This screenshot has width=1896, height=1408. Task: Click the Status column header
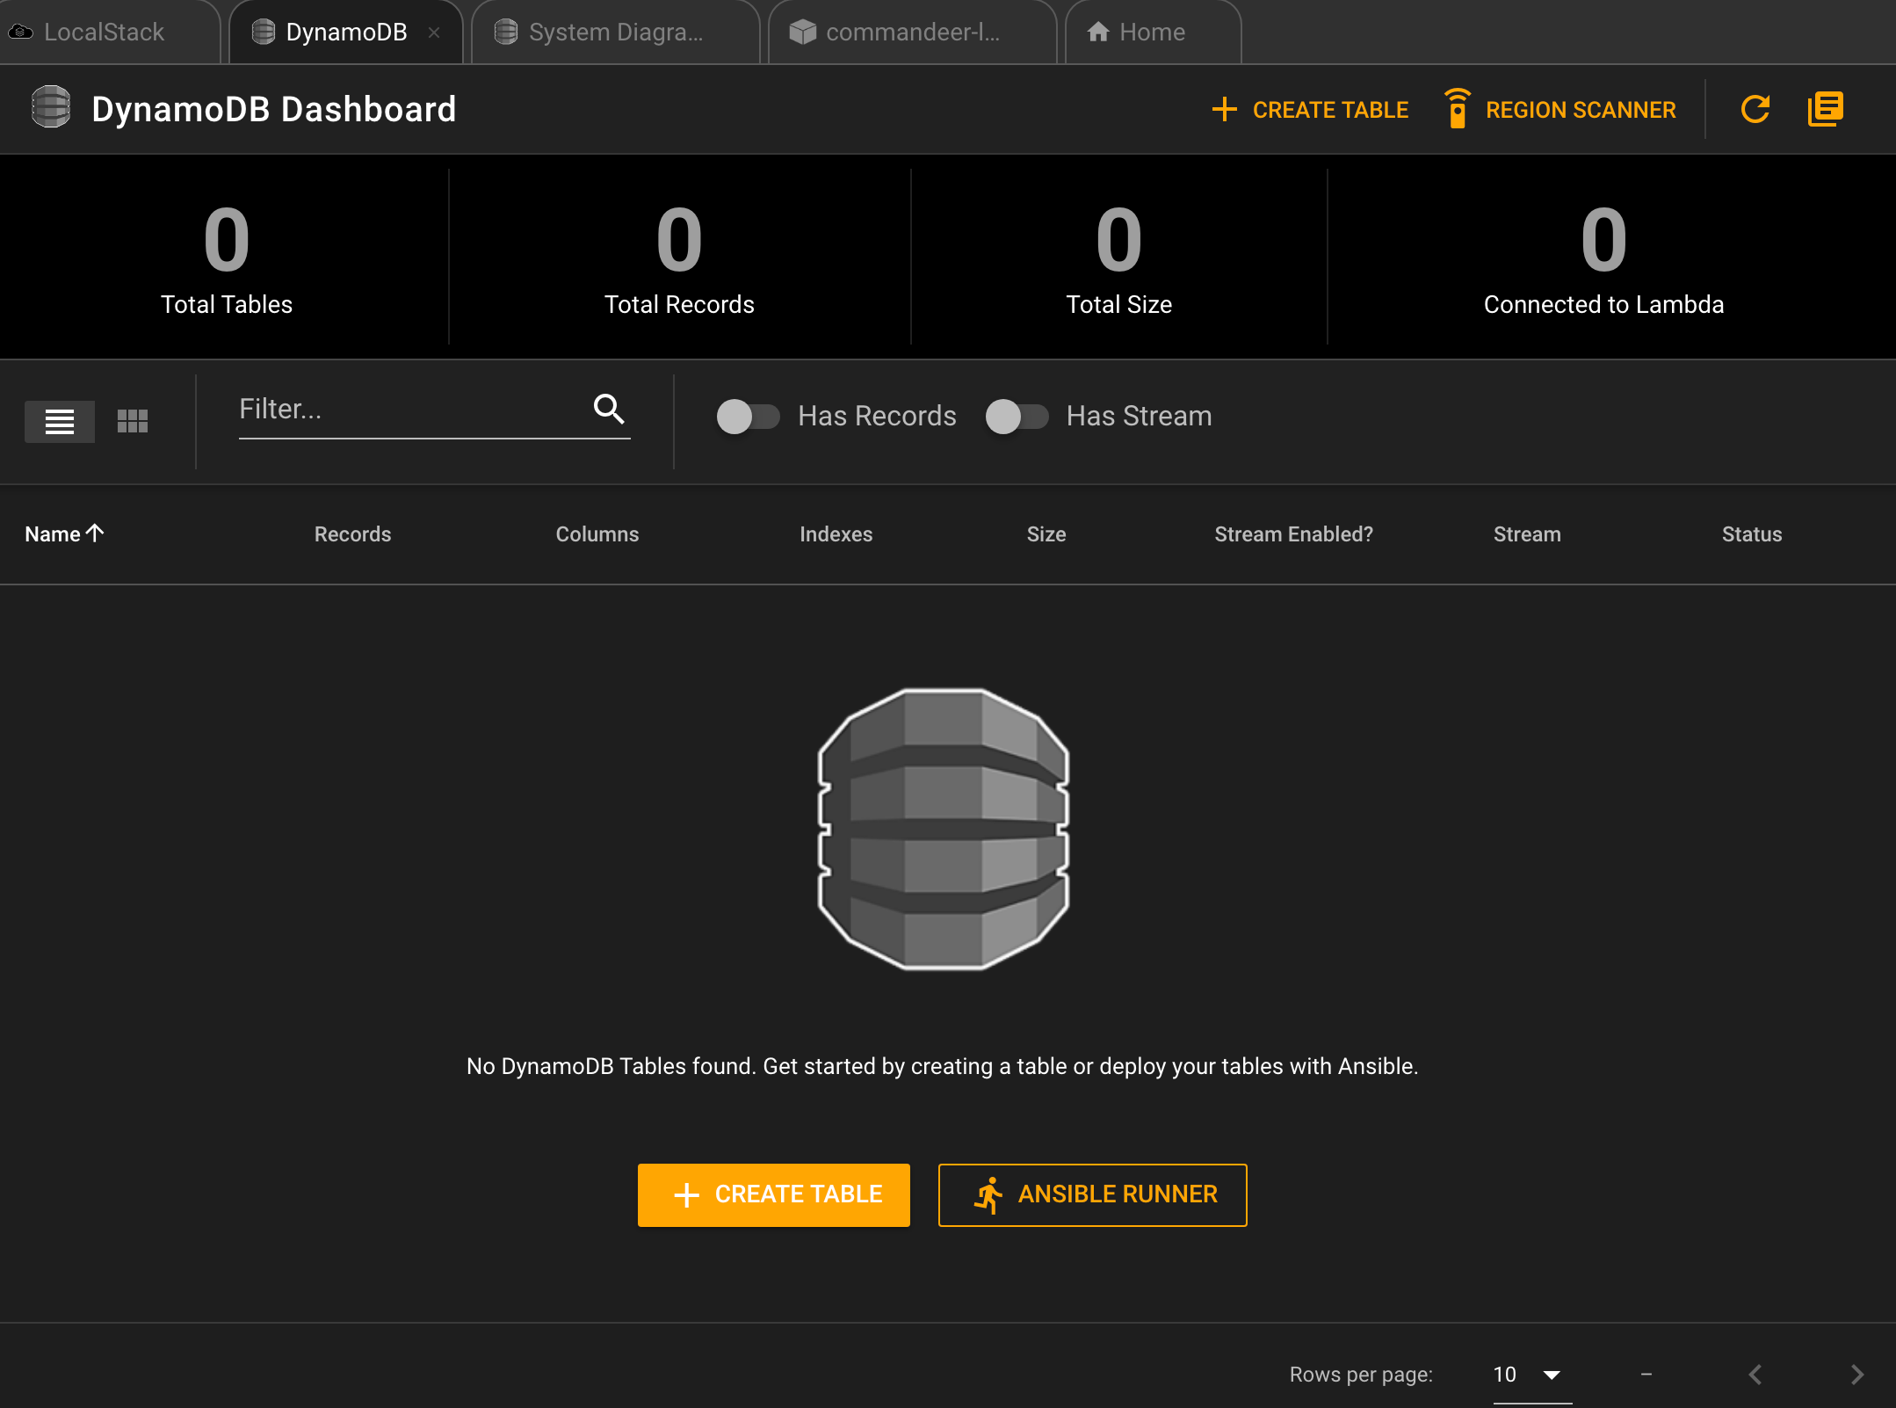[x=1751, y=534]
